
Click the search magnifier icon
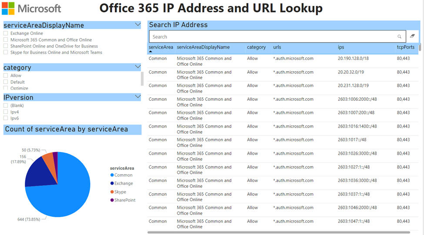pos(399,36)
